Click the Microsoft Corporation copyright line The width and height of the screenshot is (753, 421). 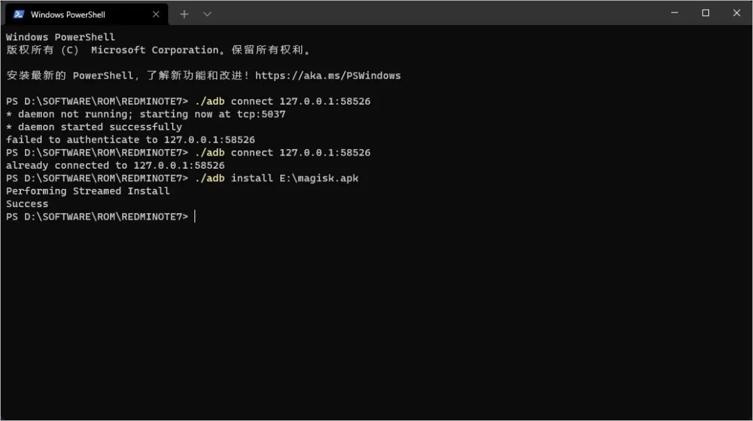[158, 50]
